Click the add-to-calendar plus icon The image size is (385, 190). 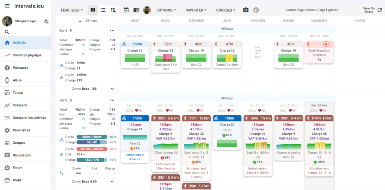[126, 10]
